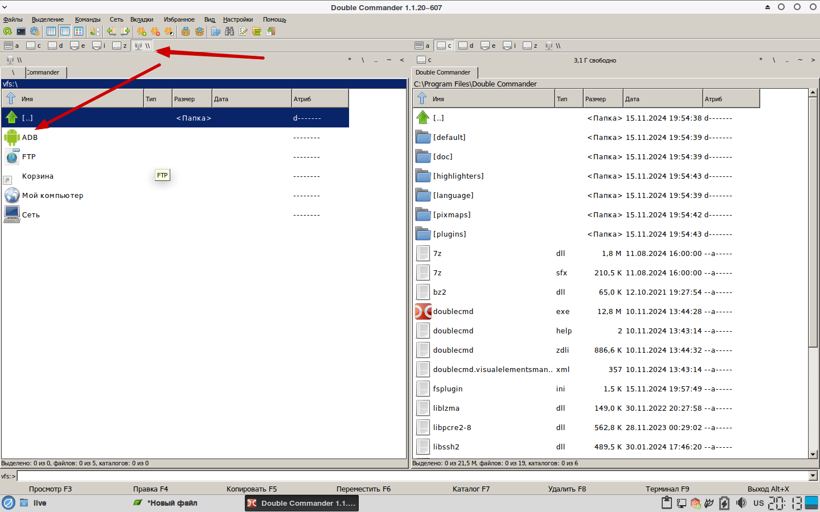This screenshot has width=820, height=512.
Task: Open the Вкладки menu
Action: pyautogui.click(x=142, y=19)
